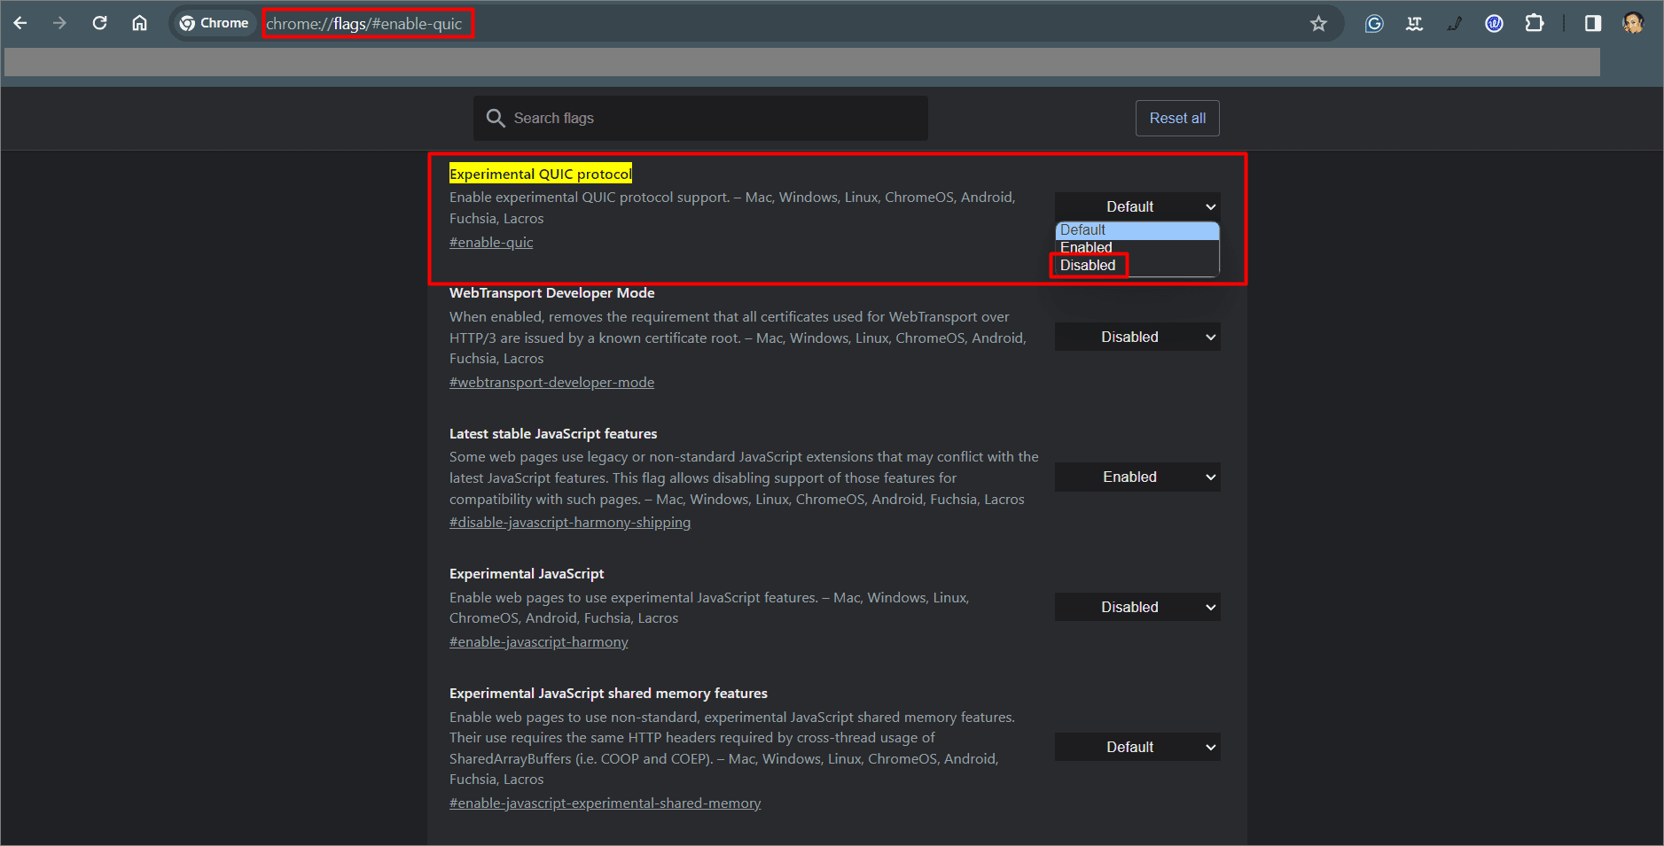1664x846 pixels.
Task: Click the Chrome site info chip
Action: 214,23
